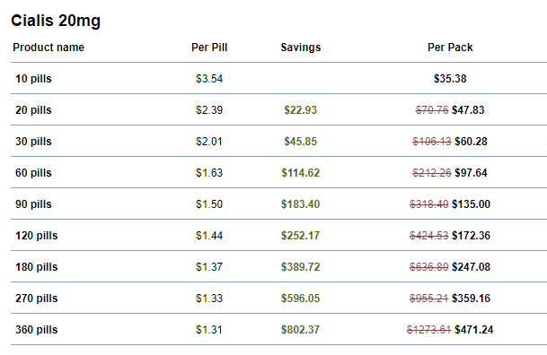The width and height of the screenshot is (547, 355).
Task: Click the struck-through $955.21 original price
Action: pyautogui.click(x=429, y=299)
